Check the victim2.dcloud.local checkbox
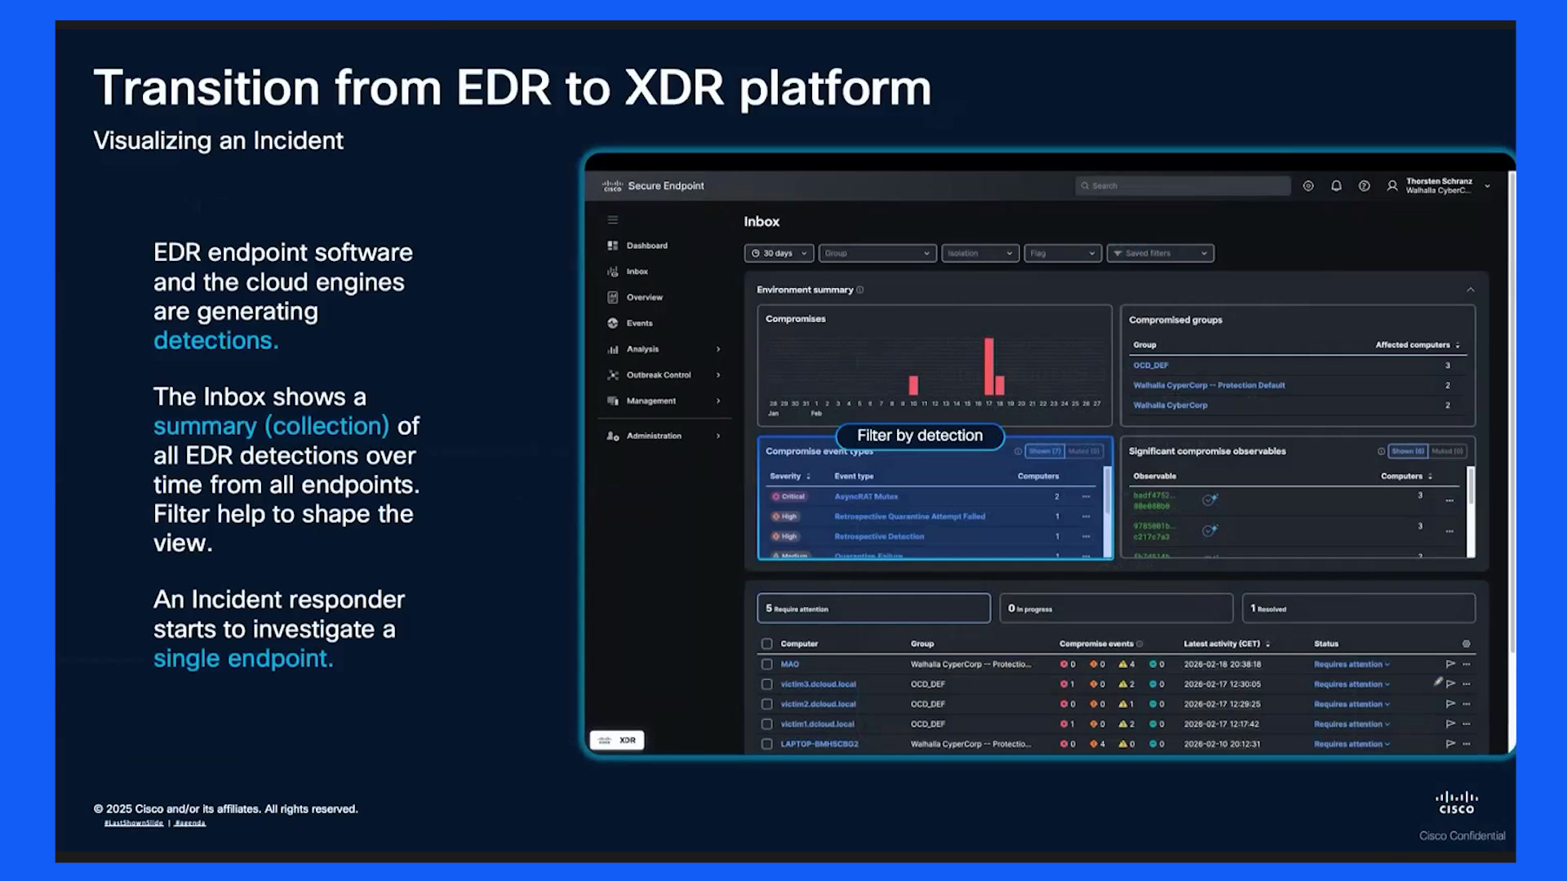Image resolution: width=1567 pixels, height=881 pixels. 766,704
